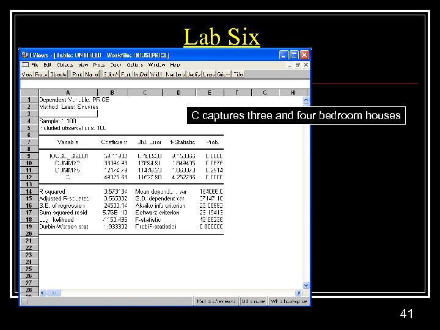440x330 pixels.
Task: Click the 'Akaike info criterion' label cell
Action: tap(160, 206)
